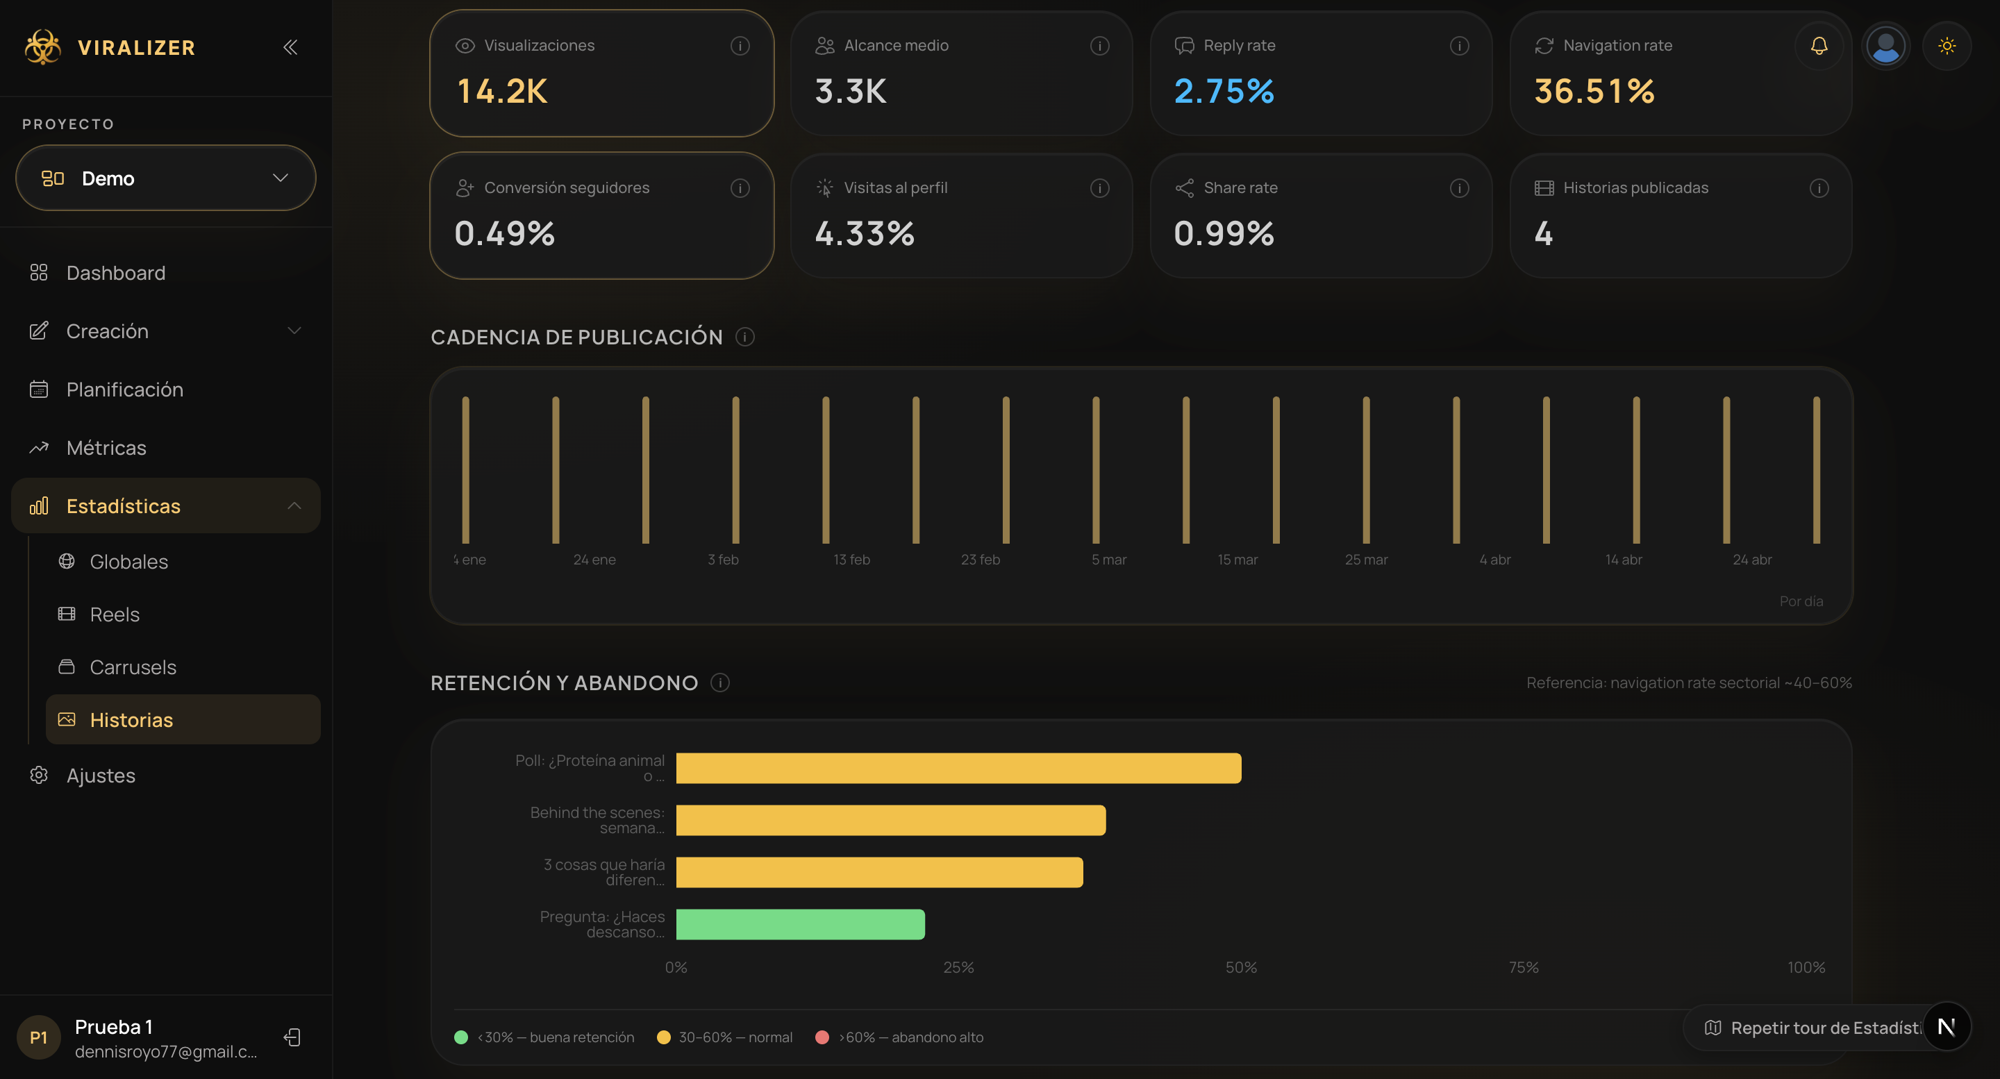The height and width of the screenshot is (1079, 2000).
Task: Expand the Creación menu chevron
Action: (x=294, y=331)
